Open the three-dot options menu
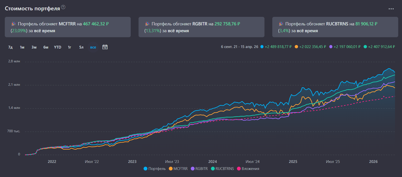This screenshot has height=177, width=402. [391, 9]
